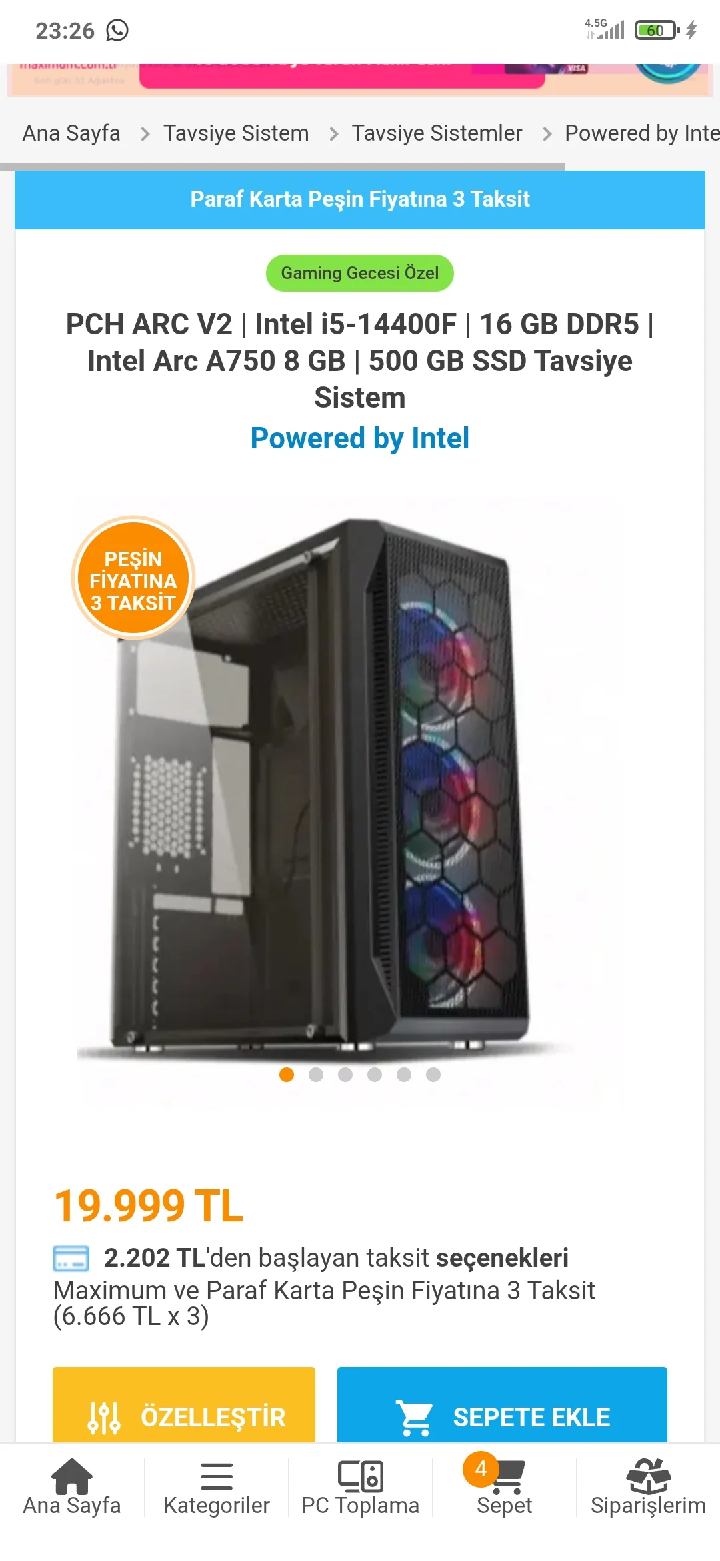Screen dimensions: 720x1561
Task: Tap the cart icon in Sepete Ekle
Action: (415, 1417)
